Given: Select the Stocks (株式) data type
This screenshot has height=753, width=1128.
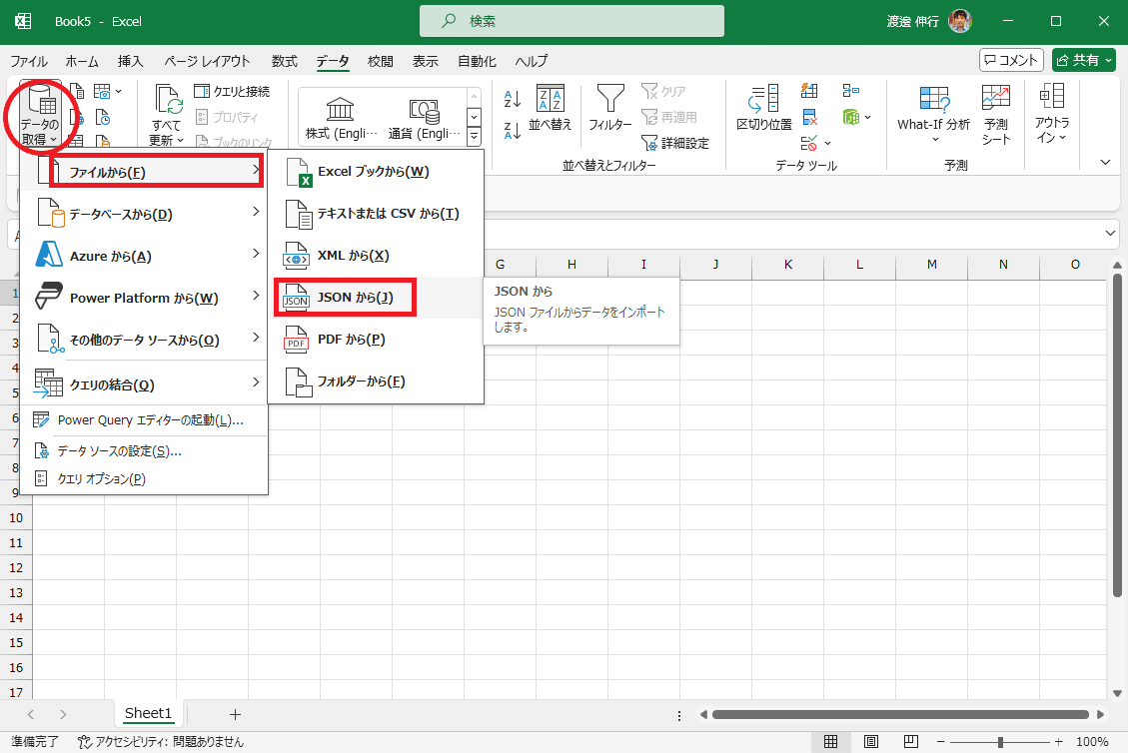Looking at the screenshot, I should pos(341,120).
